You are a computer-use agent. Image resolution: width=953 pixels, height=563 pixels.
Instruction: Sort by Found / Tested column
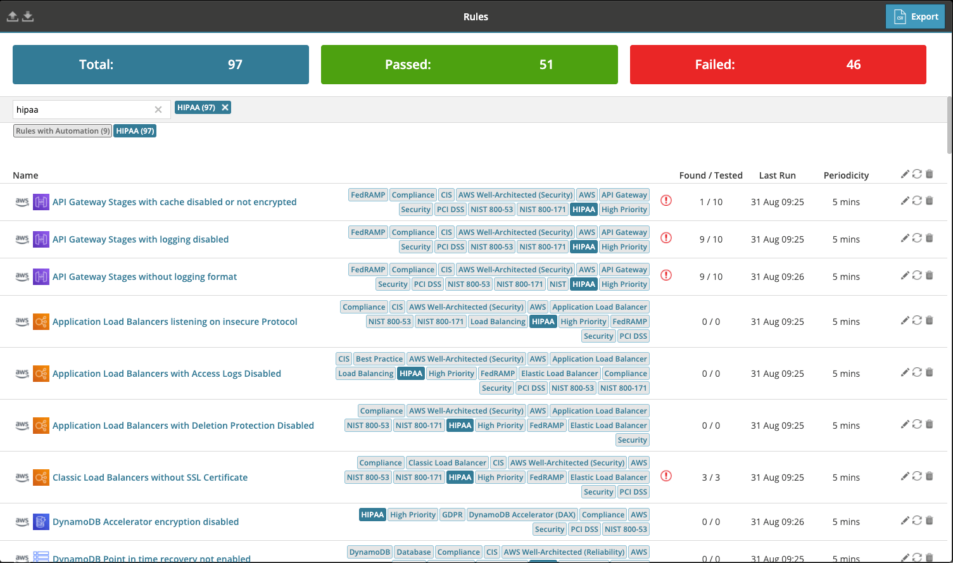711,175
